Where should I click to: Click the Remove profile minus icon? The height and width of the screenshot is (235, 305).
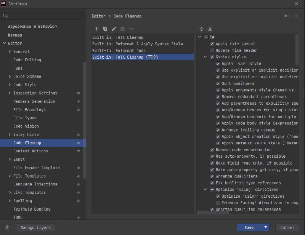[131, 29]
